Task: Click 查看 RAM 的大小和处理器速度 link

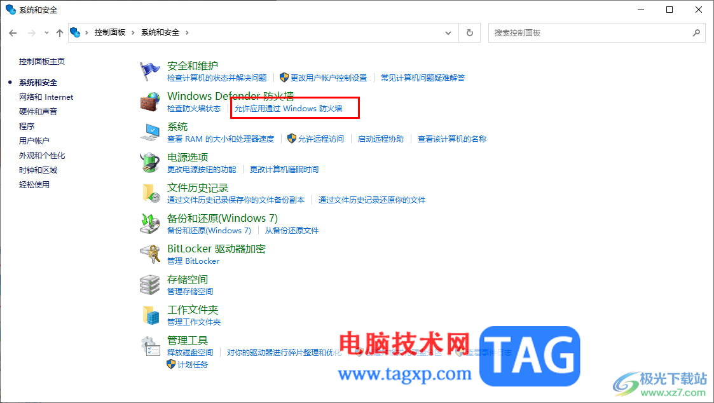Action: pyautogui.click(x=221, y=139)
